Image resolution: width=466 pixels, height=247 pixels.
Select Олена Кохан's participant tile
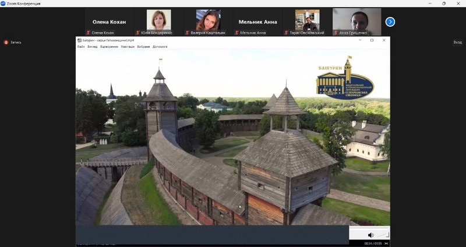click(x=109, y=22)
